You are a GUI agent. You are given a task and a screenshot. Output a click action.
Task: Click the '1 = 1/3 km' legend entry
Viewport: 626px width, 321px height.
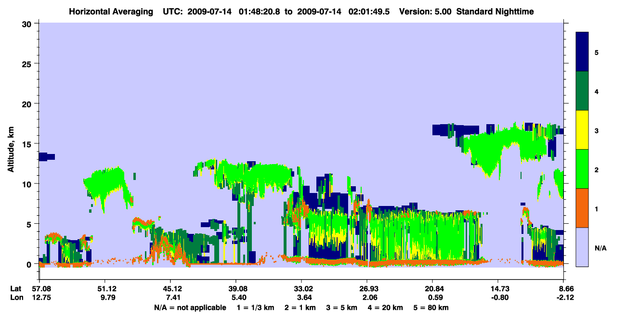[x=256, y=308]
